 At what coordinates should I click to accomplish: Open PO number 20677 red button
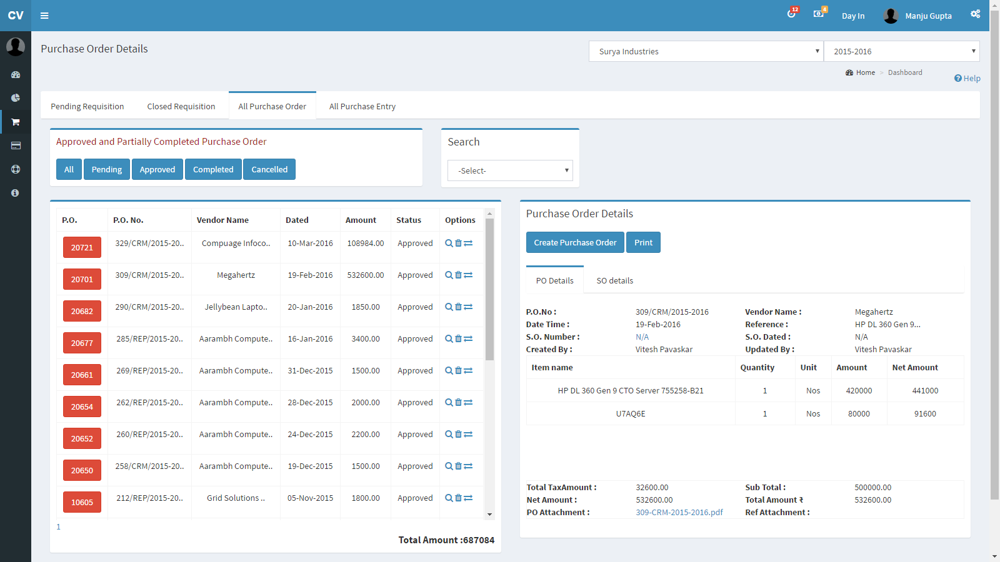[x=82, y=343]
